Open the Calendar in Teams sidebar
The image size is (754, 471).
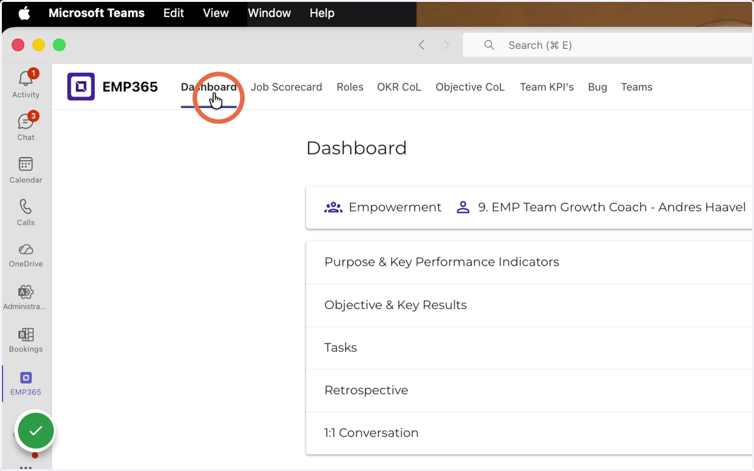click(26, 170)
